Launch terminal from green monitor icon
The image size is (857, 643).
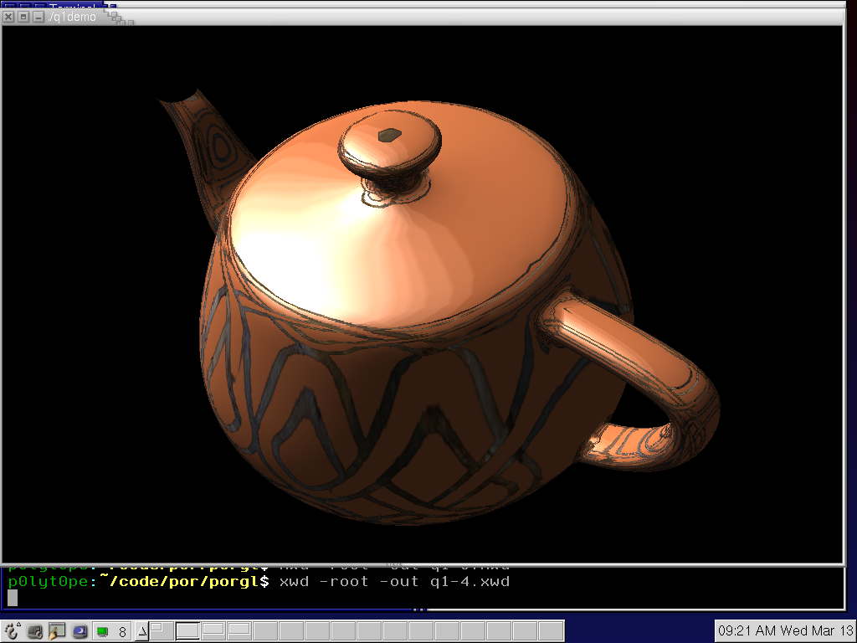click(102, 631)
